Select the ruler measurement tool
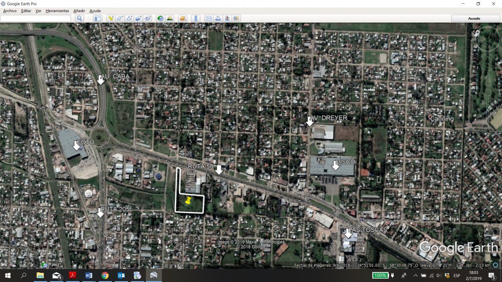 pyautogui.click(x=195, y=19)
